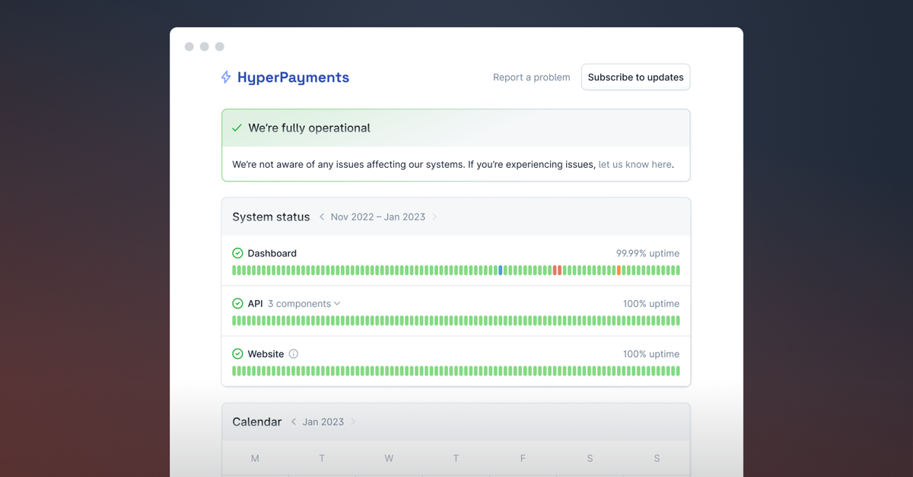Image resolution: width=913 pixels, height=477 pixels.
Task: Navigate to the previous month in Calendar
Action: coord(293,422)
